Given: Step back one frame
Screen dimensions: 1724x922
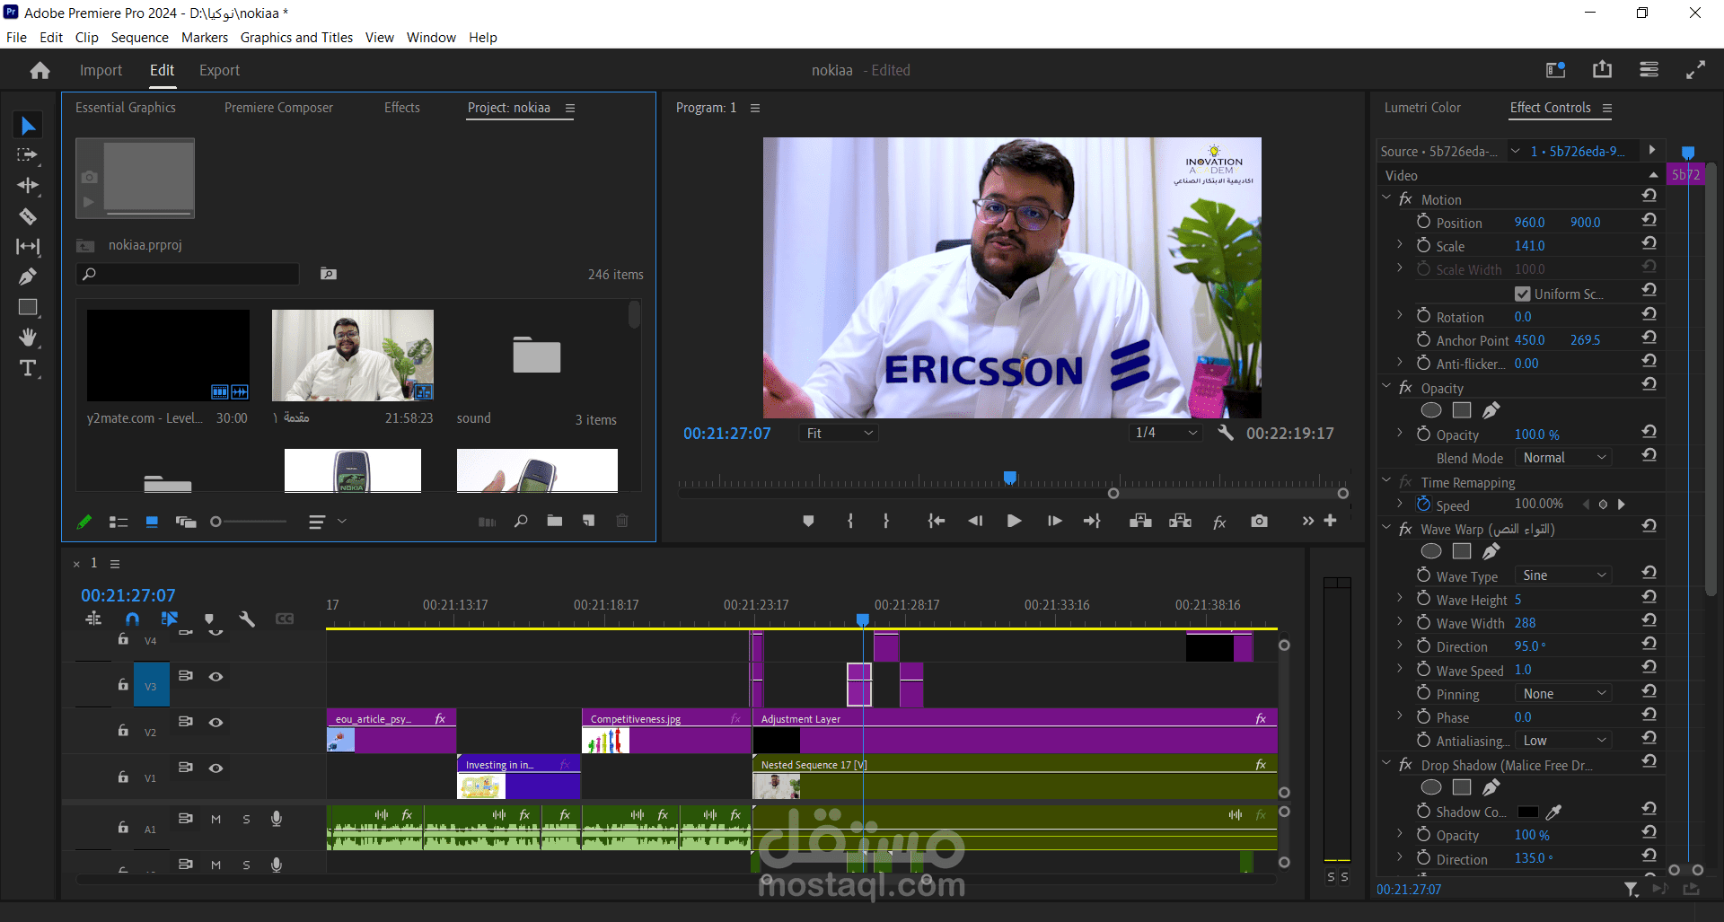Looking at the screenshot, I should pos(975,521).
